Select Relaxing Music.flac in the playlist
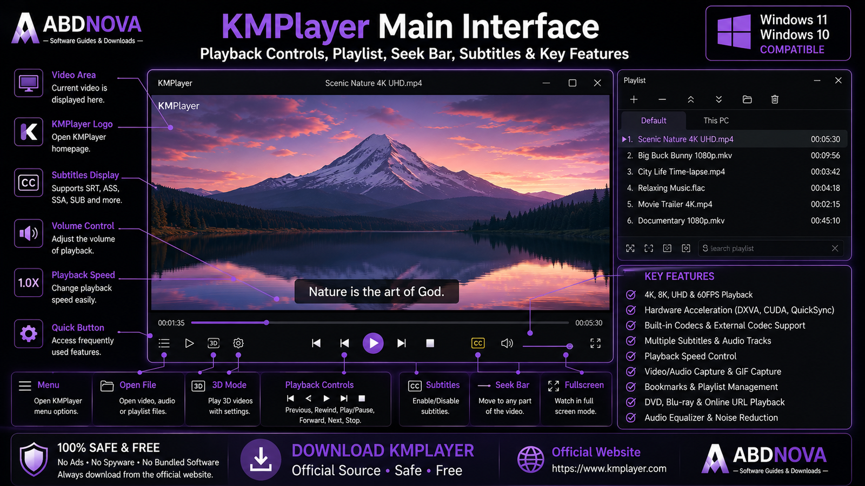This screenshot has height=486, width=865. click(733, 188)
